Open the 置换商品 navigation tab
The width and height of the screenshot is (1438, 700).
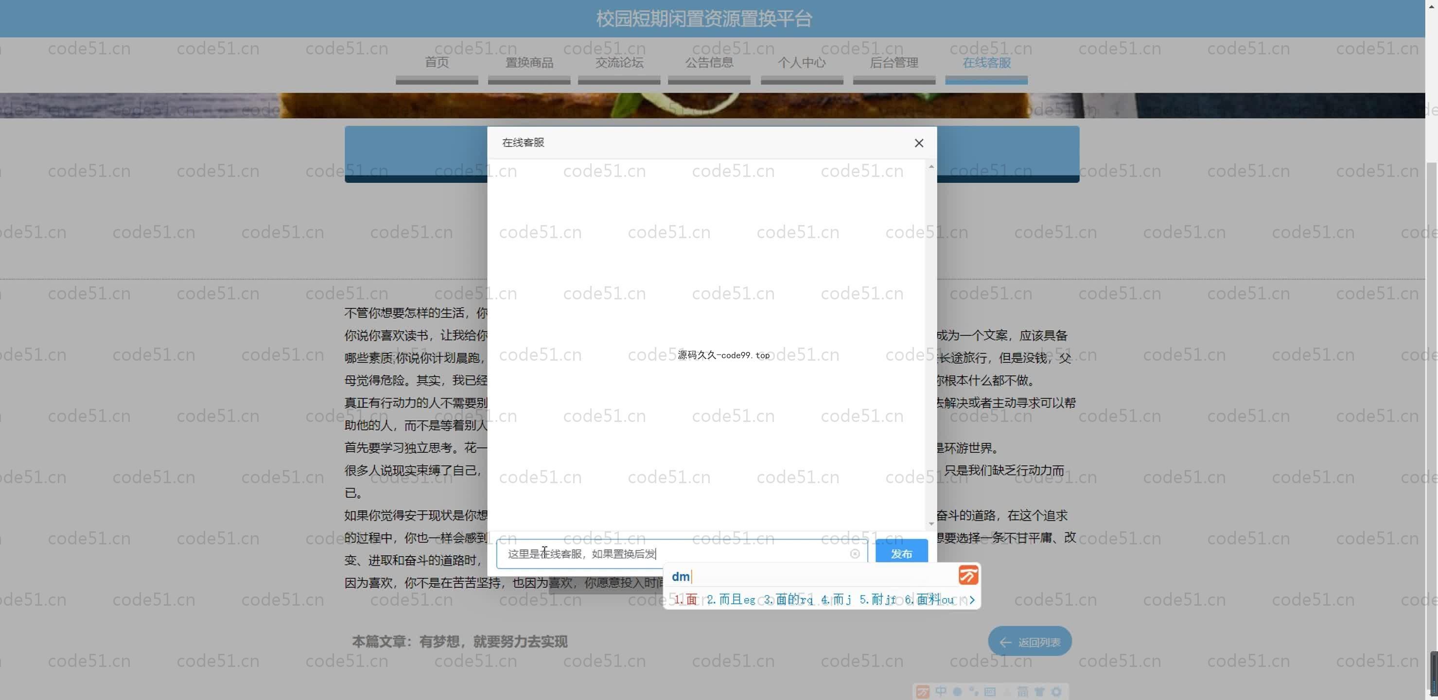(x=529, y=63)
